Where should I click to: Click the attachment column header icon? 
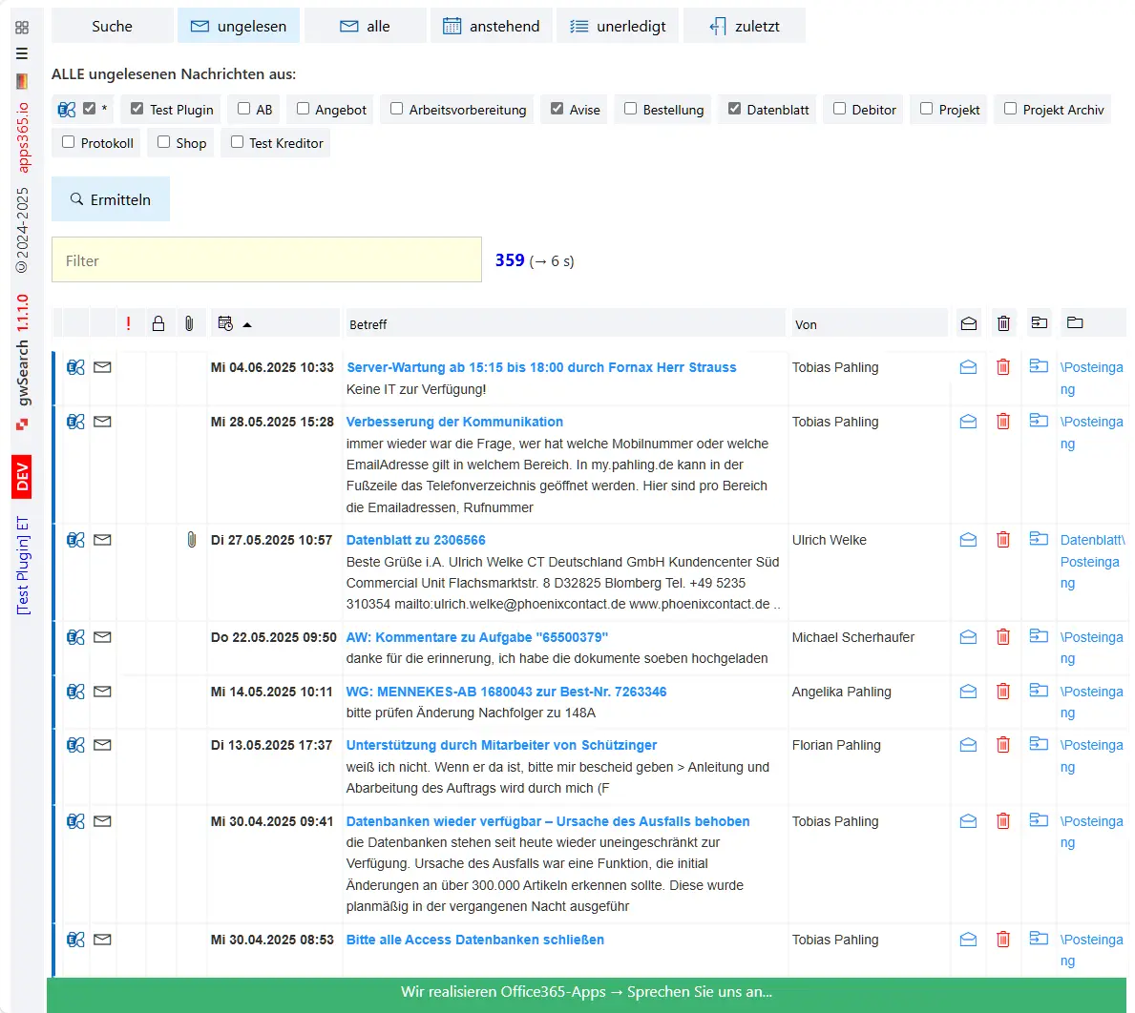[x=189, y=323]
